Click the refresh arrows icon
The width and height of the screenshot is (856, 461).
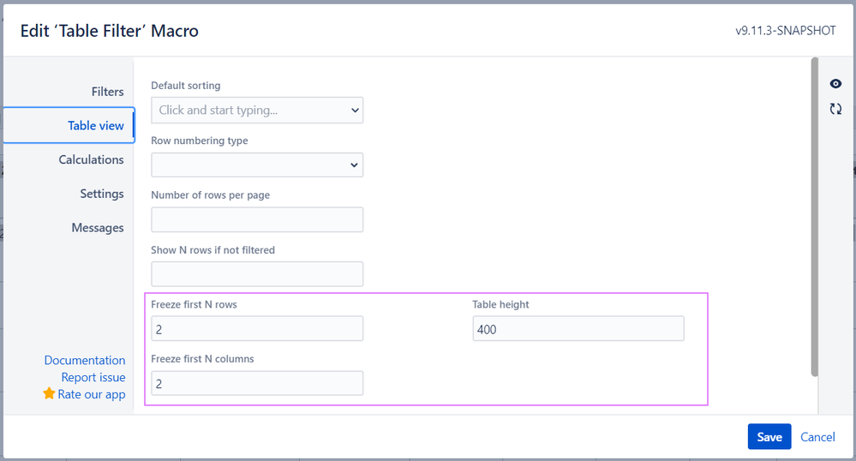835,109
